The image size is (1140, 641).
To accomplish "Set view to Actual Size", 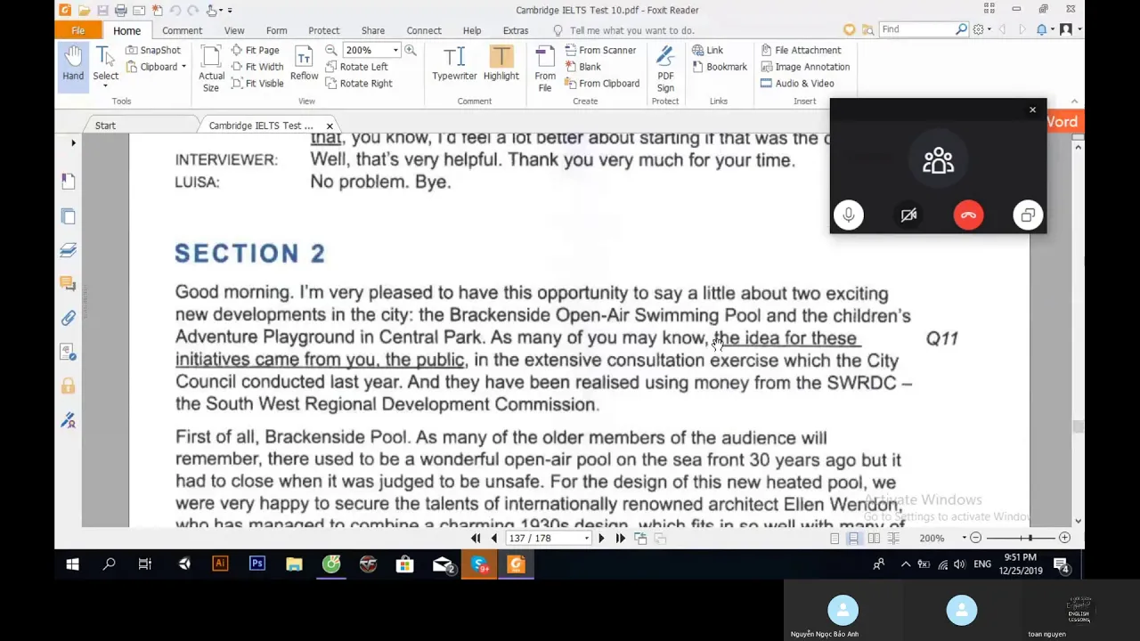I will coord(211,69).
